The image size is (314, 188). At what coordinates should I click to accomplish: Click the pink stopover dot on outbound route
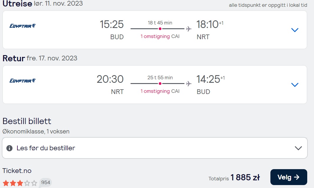[160, 29]
